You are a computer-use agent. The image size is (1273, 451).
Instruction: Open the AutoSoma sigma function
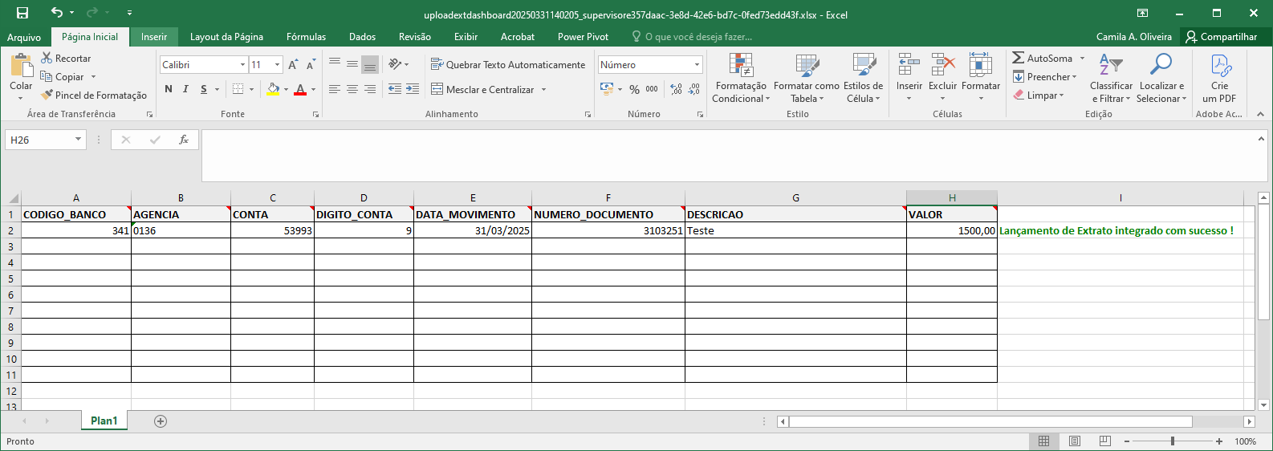pos(1019,58)
